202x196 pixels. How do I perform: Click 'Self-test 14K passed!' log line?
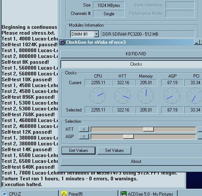click(x=27, y=149)
